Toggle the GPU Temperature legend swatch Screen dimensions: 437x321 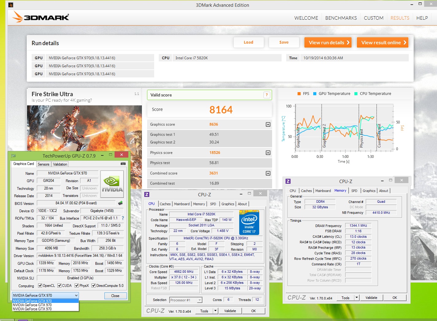315,94
